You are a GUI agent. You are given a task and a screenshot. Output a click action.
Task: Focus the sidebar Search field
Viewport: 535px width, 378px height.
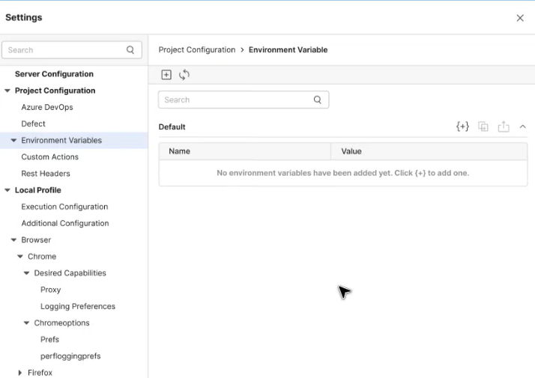72,50
